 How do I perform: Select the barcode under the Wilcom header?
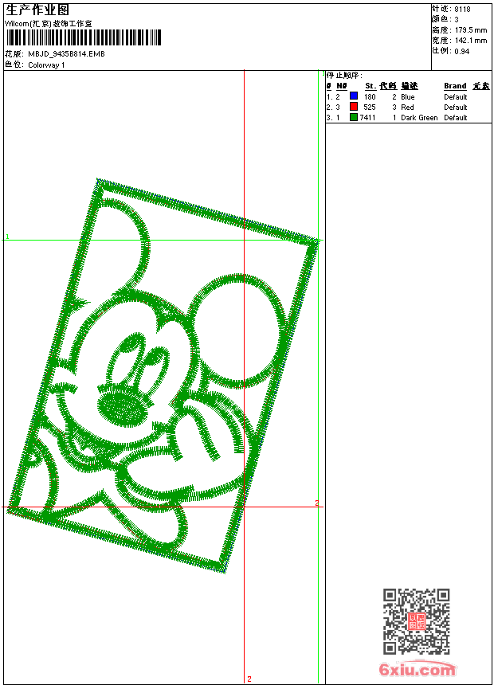pos(84,37)
